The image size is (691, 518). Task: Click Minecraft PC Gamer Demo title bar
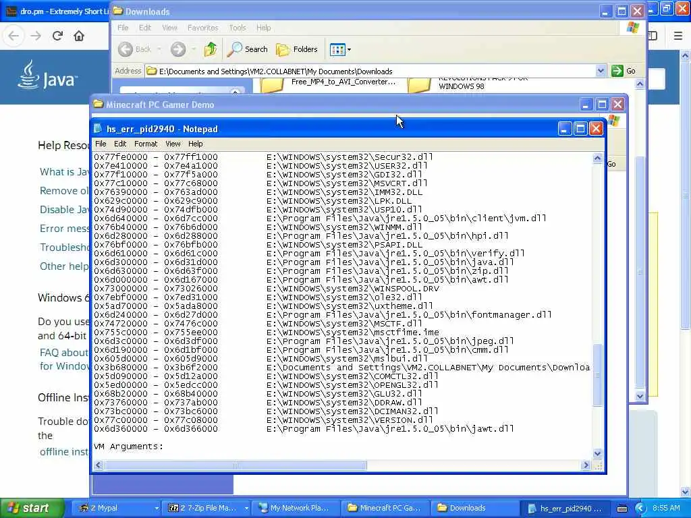tap(335, 105)
